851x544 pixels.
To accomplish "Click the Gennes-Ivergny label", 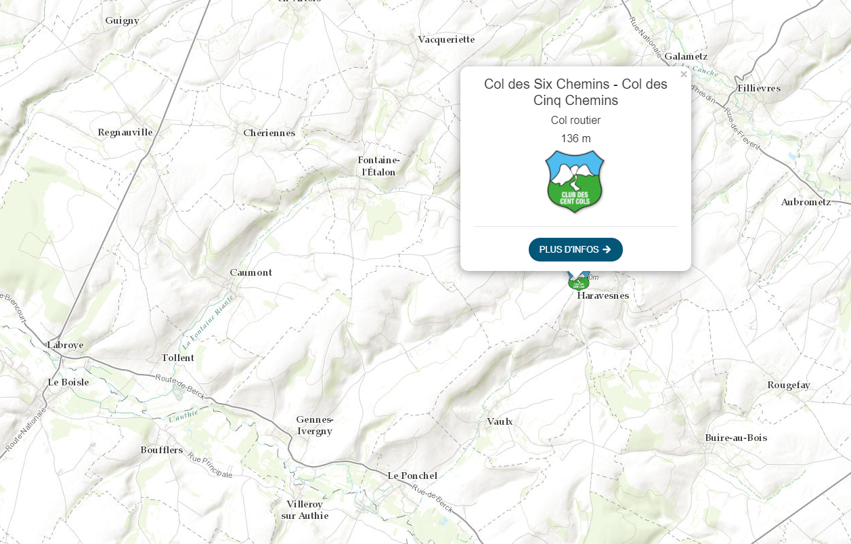I will tap(314, 425).
